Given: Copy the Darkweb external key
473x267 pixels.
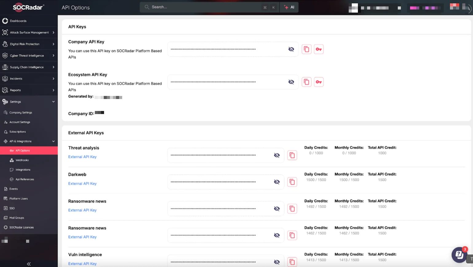Looking at the screenshot, I should [x=292, y=182].
